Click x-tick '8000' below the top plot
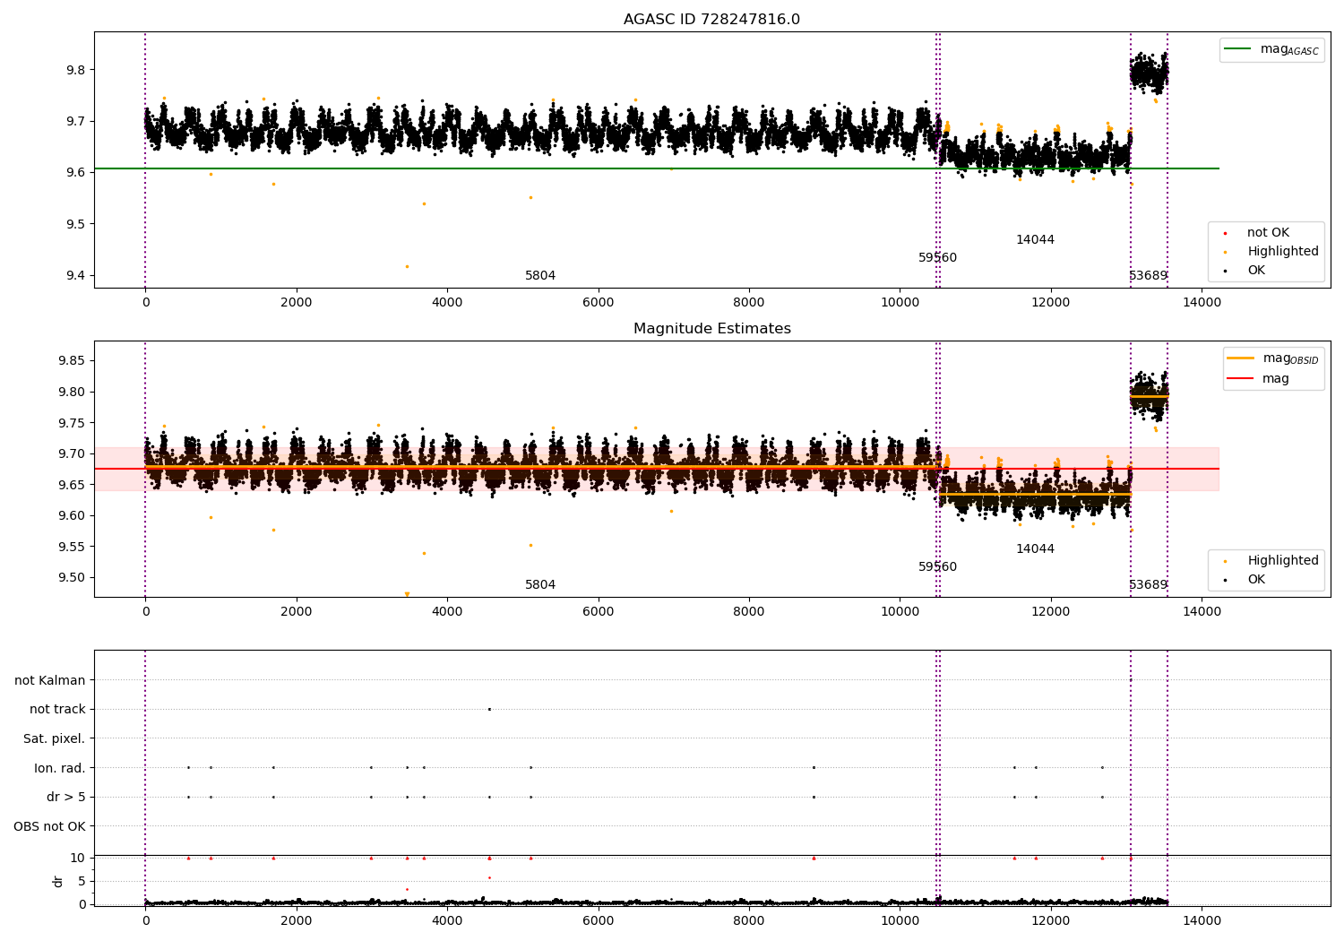The width and height of the screenshot is (1344, 941). pyautogui.click(x=749, y=303)
